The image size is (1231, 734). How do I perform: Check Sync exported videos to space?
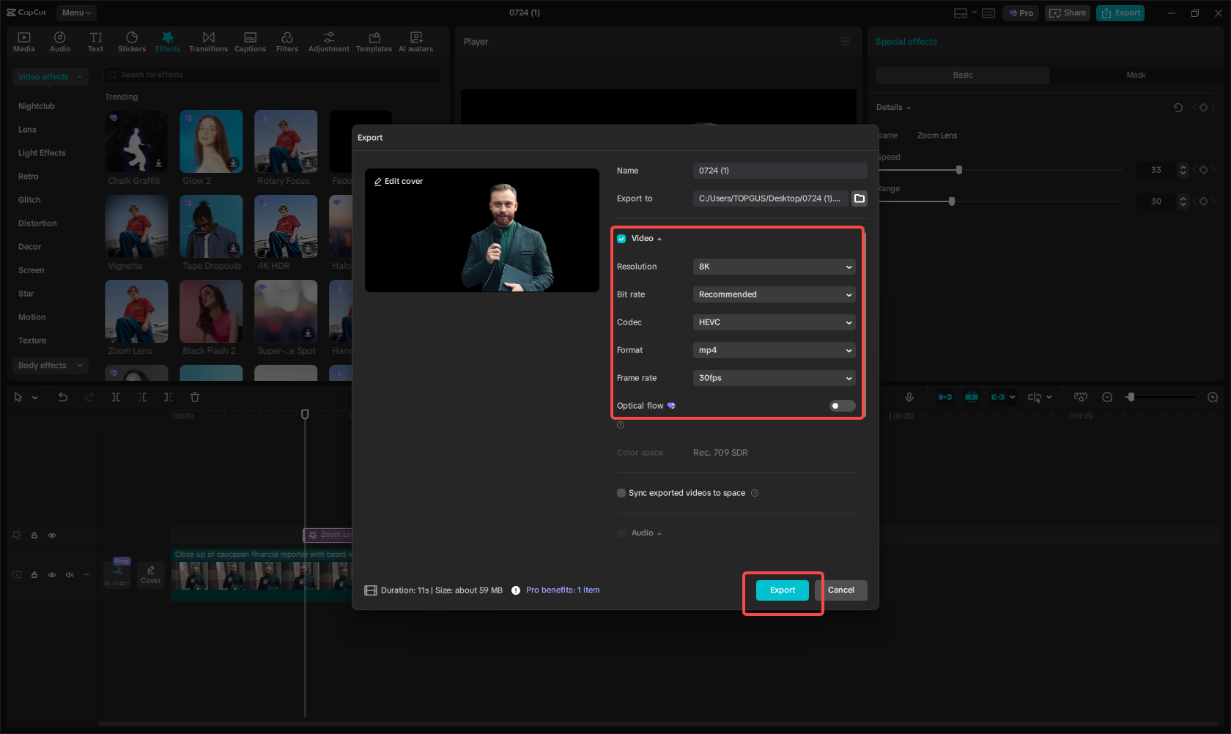coord(621,493)
